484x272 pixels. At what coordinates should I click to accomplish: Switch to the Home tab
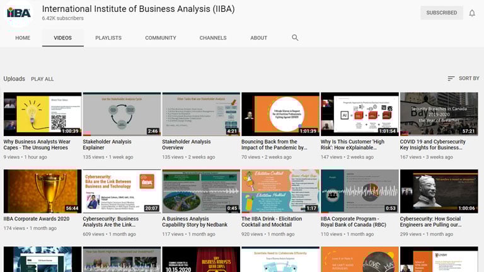(23, 38)
